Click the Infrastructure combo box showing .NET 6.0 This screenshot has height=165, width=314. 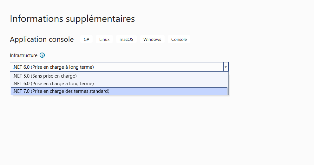coord(117,67)
